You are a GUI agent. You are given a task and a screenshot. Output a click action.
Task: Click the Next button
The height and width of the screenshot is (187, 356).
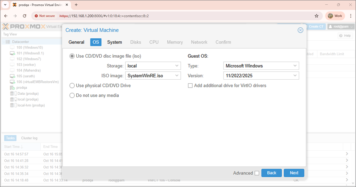click(294, 173)
